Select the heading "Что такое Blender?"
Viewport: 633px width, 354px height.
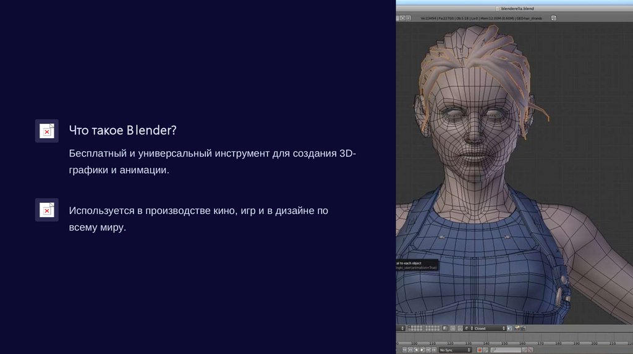coord(123,130)
